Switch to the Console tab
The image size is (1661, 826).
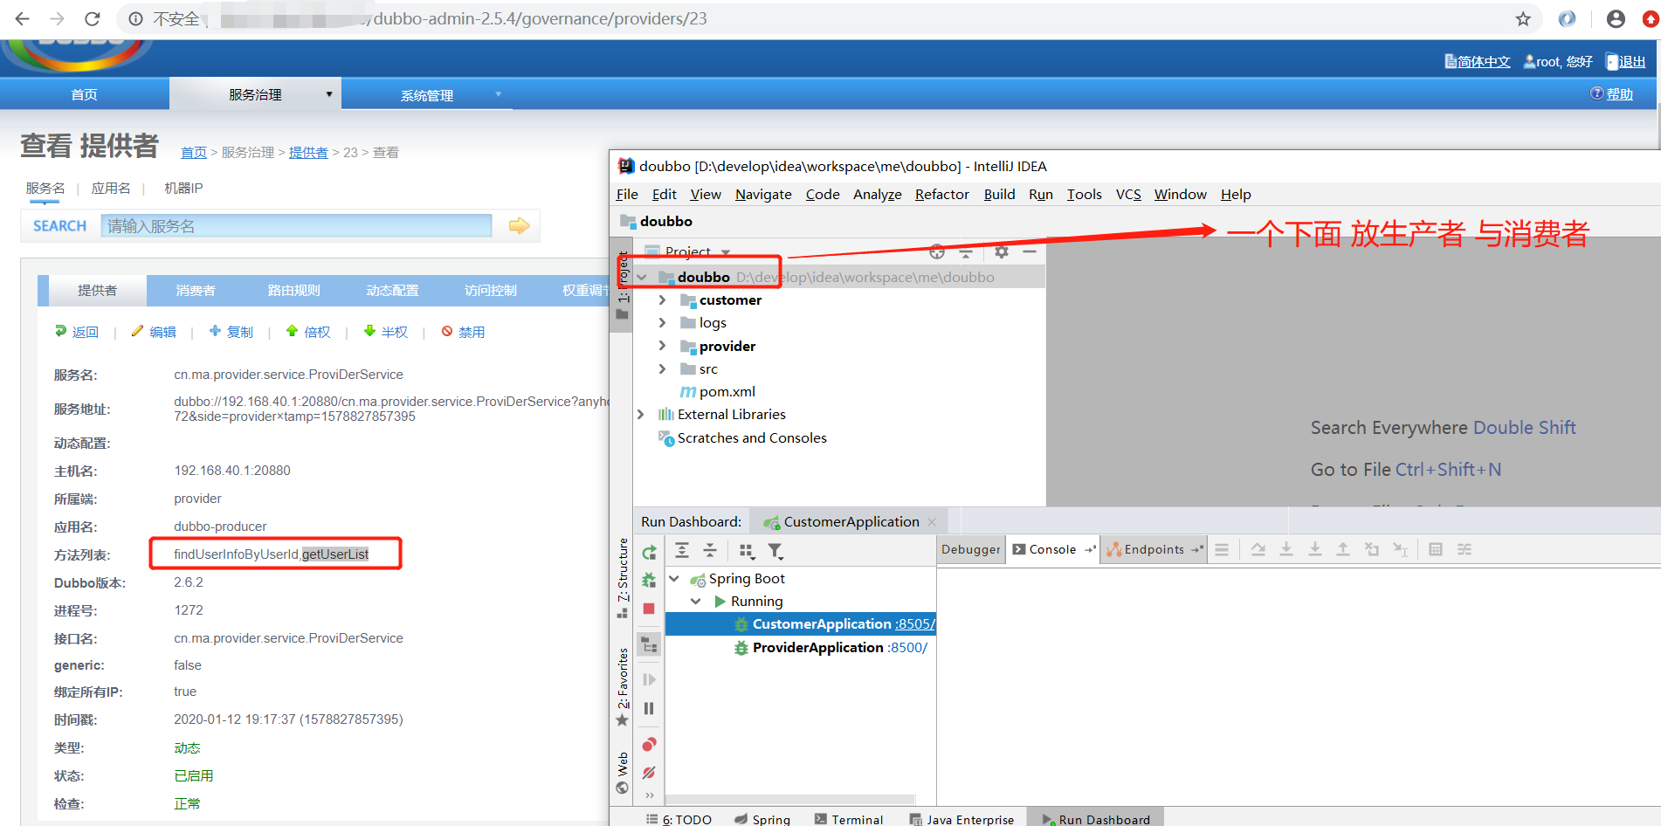click(1053, 549)
